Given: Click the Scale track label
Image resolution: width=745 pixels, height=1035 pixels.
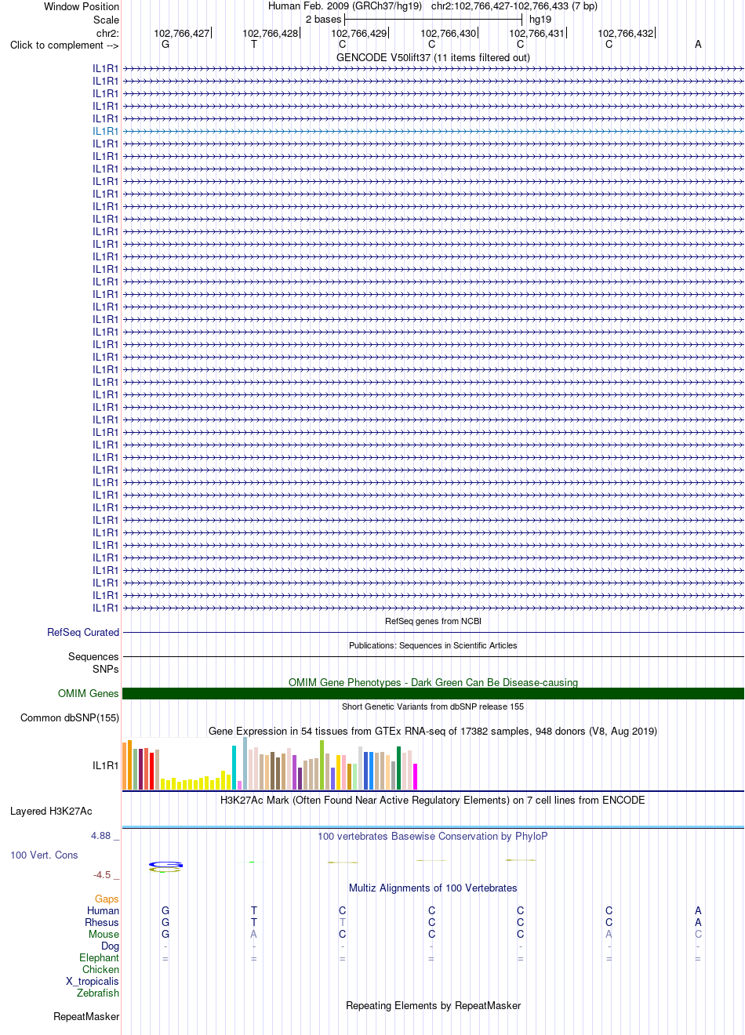Looking at the screenshot, I should click(x=107, y=20).
